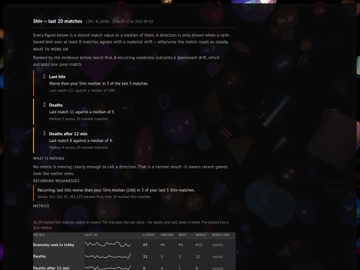Screen dimensions: 360x270
Task: Click 'Median 4 across 20 tracked matches.'
Action: [79, 147]
